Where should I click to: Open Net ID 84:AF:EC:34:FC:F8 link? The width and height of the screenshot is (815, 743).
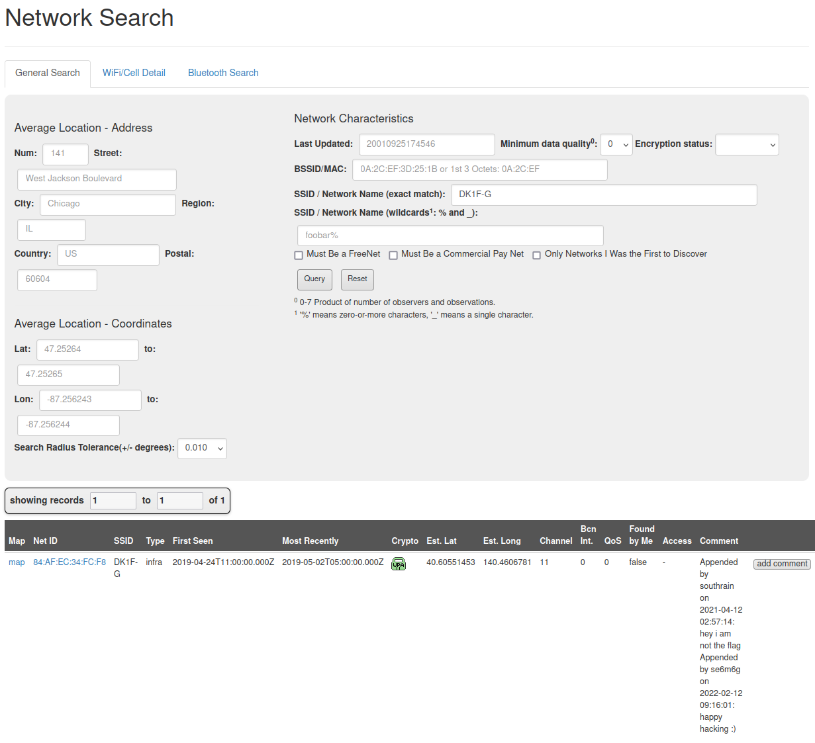70,562
